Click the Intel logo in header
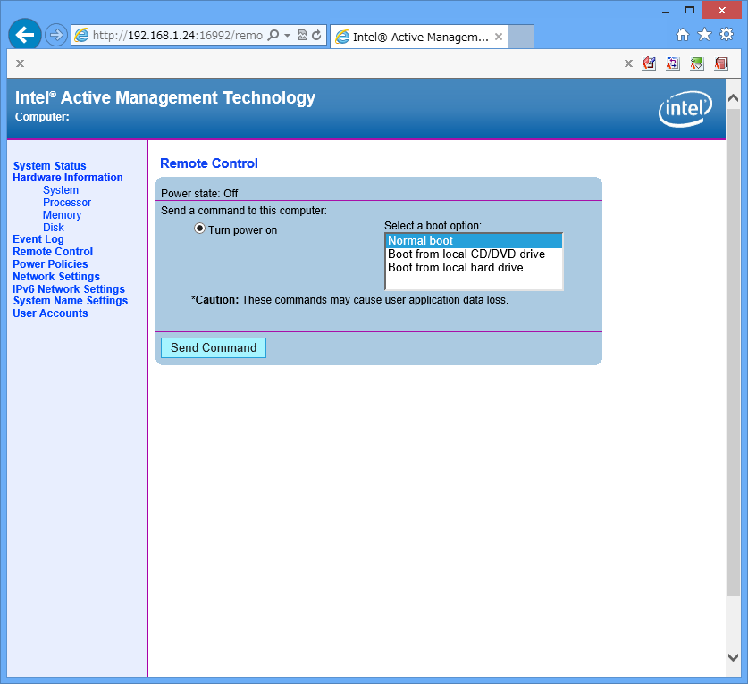The image size is (748, 684). 685,109
